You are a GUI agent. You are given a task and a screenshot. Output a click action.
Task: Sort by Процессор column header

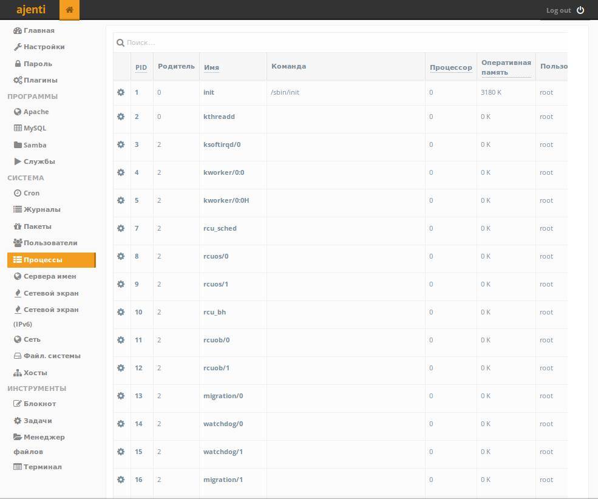pyautogui.click(x=450, y=67)
